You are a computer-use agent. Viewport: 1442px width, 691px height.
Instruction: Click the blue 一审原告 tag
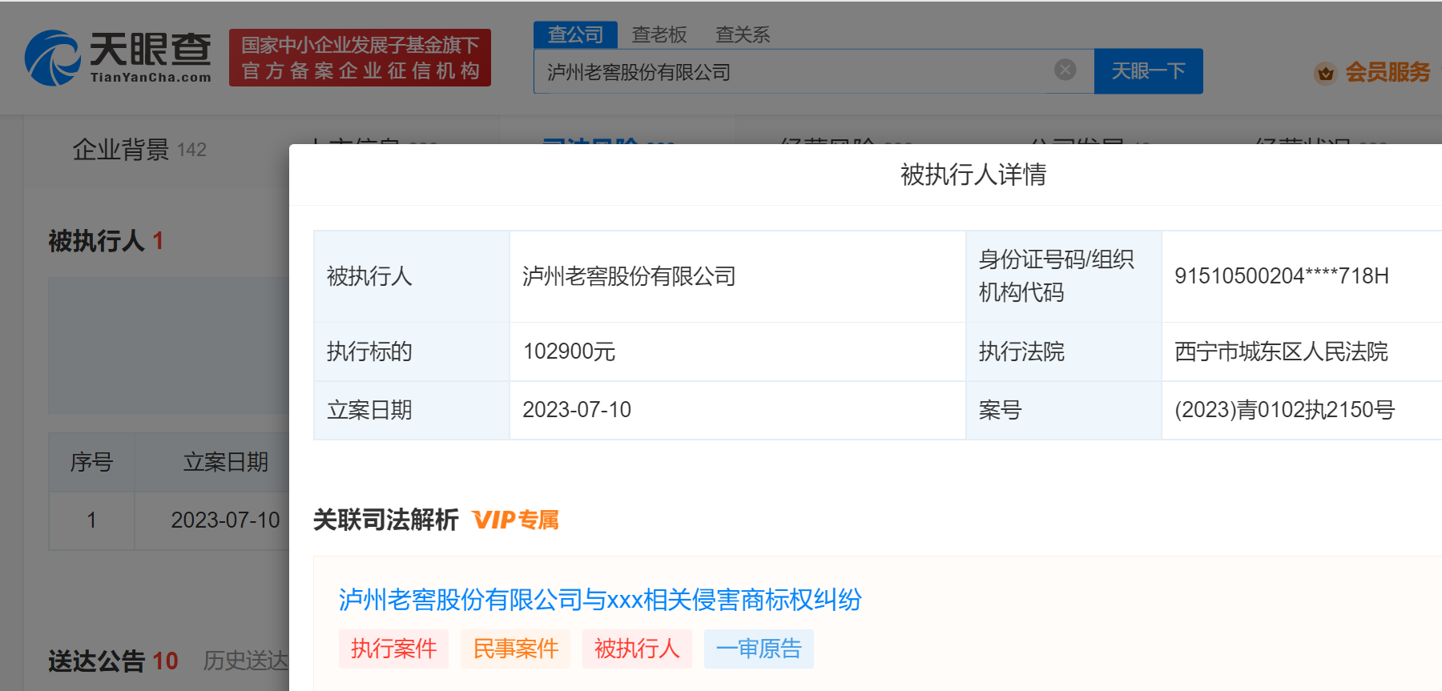pyautogui.click(x=759, y=649)
